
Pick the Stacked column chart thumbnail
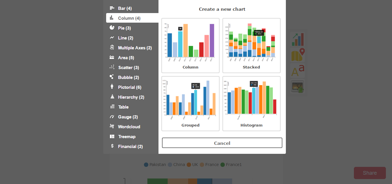(x=251, y=46)
